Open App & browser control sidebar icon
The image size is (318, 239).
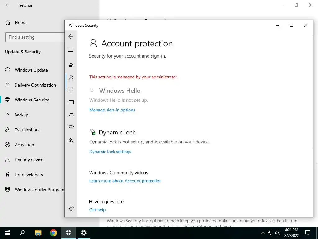(71, 102)
